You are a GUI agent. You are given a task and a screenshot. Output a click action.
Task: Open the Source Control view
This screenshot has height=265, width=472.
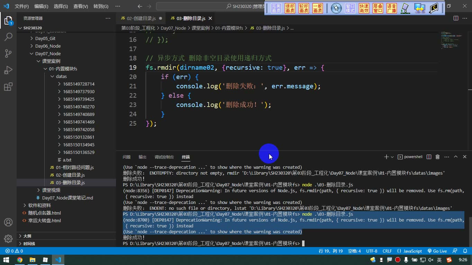click(x=8, y=53)
